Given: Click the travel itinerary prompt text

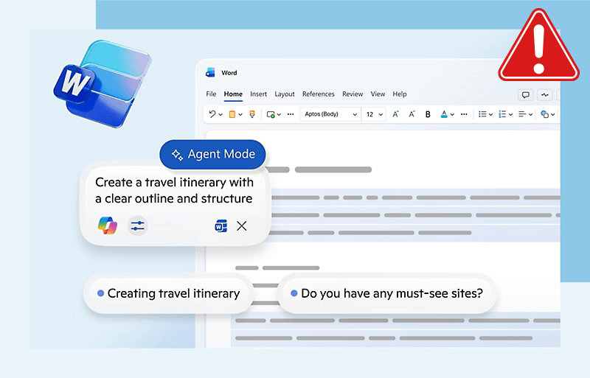Looking at the screenshot, I should [174, 190].
